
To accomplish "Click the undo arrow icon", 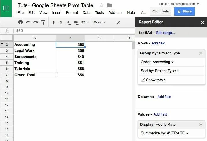I will coord(28,22).
